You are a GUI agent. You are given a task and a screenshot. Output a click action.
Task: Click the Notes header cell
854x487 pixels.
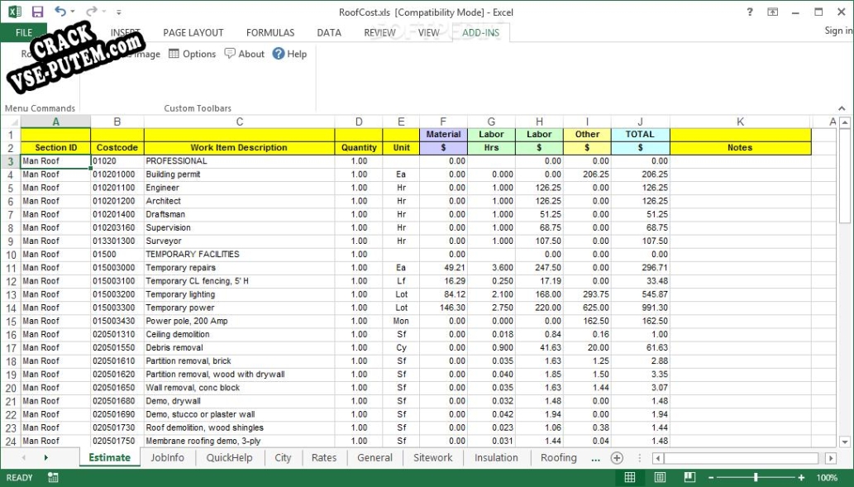pos(740,148)
